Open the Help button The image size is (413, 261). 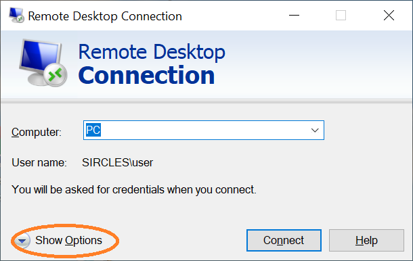366,241
